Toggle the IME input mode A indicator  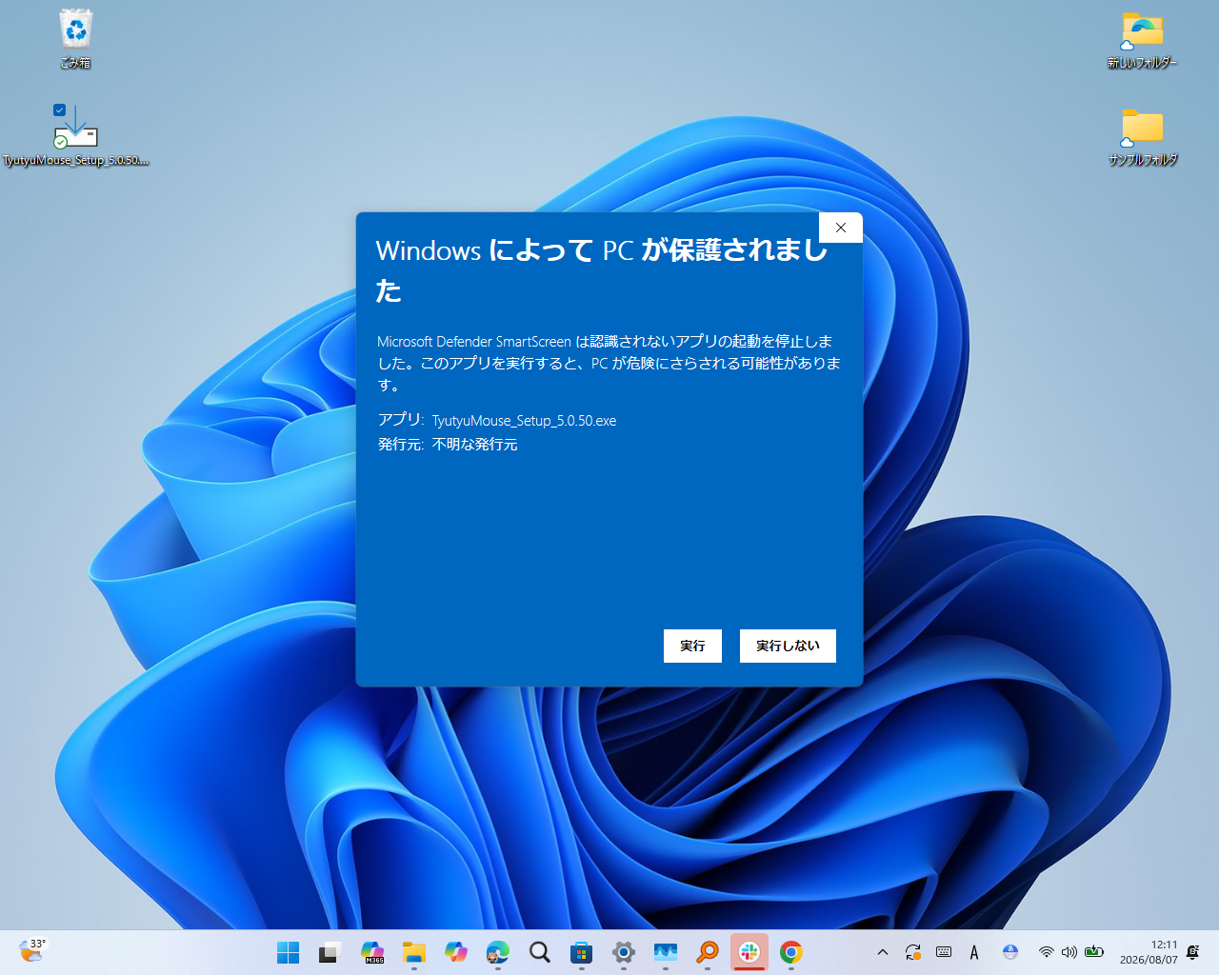click(974, 952)
